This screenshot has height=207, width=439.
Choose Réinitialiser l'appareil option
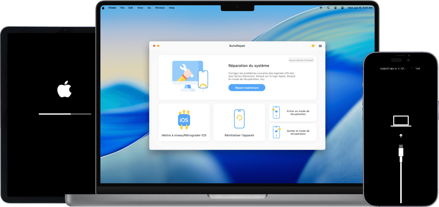(x=239, y=135)
